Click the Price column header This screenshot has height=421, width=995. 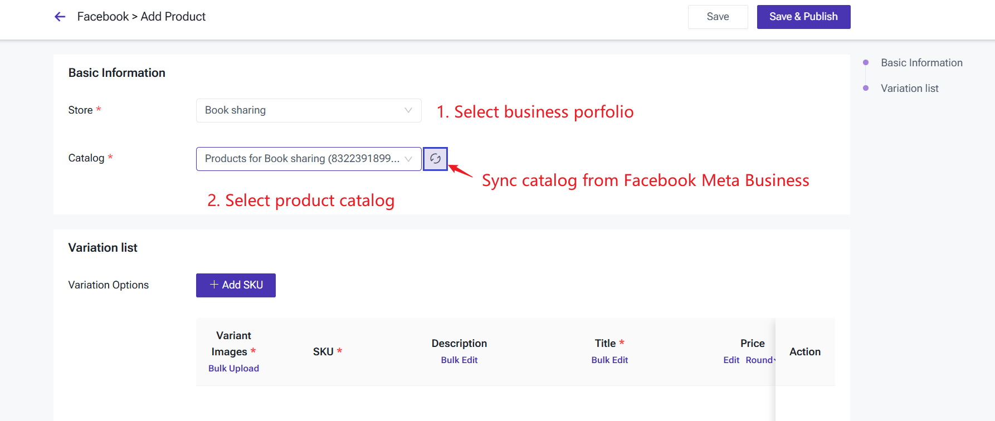pos(752,344)
